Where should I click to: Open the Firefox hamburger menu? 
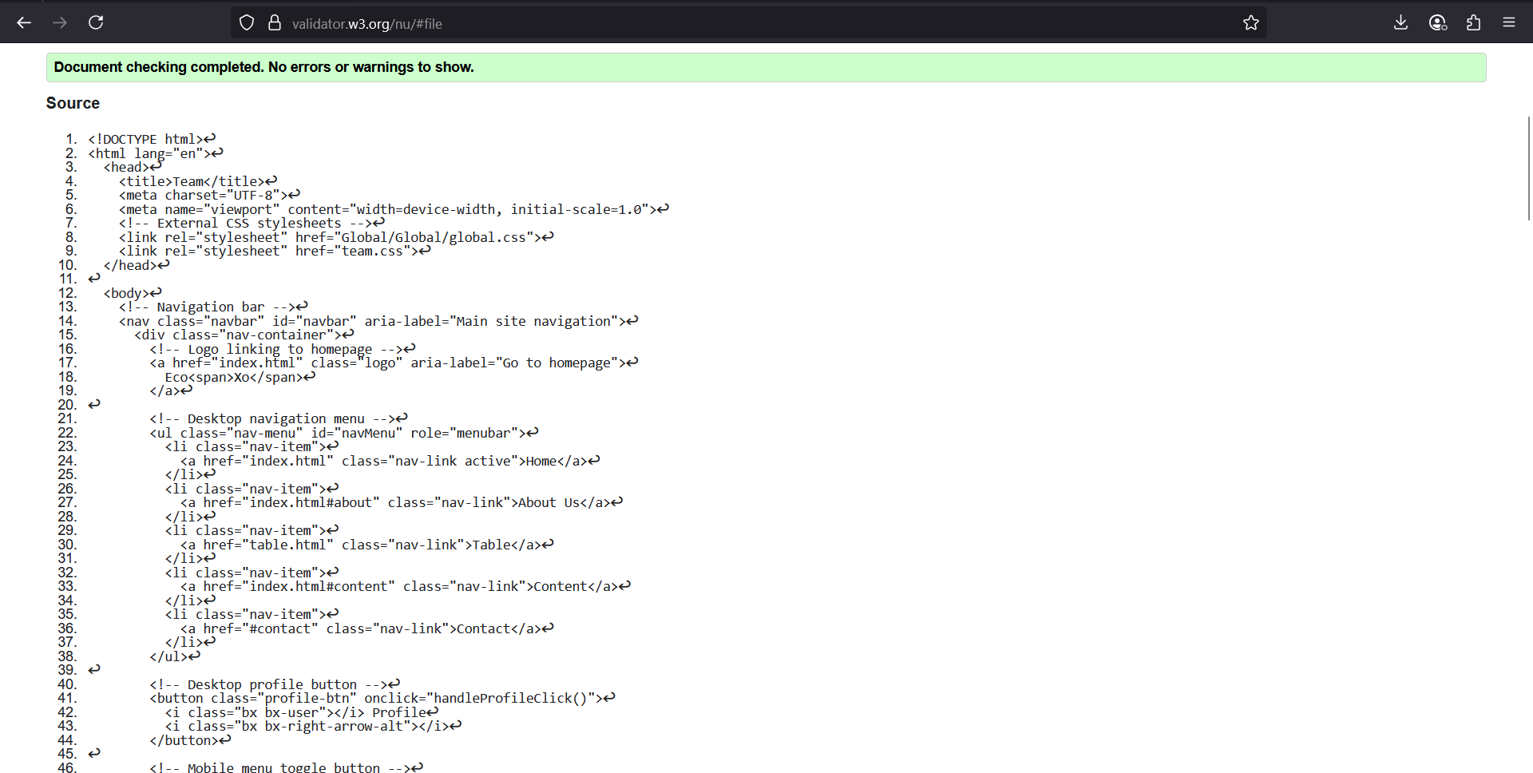tap(1509, 22)
